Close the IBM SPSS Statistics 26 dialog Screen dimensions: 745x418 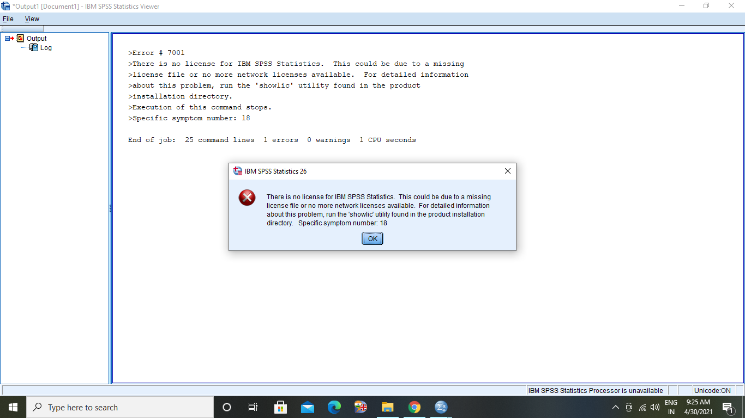507,171
